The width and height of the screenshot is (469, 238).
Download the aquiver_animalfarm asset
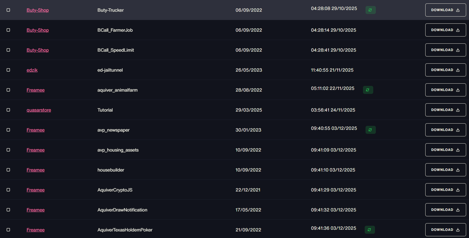click(x=446, y=90)
